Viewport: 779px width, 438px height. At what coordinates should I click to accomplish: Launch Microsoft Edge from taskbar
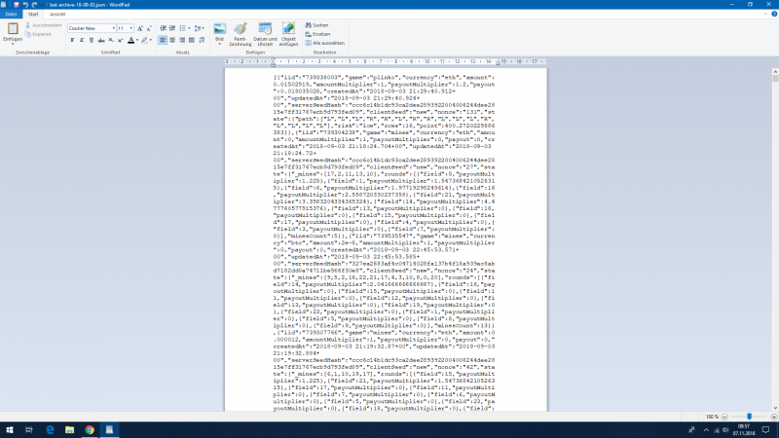pyautogui.click(x=50, y=430)
